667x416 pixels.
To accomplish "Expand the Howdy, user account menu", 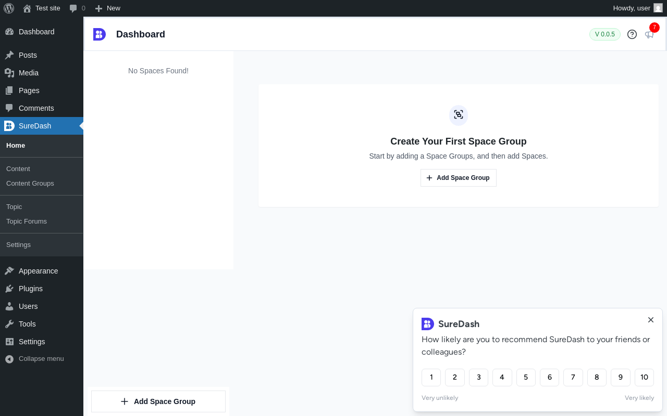I will (x=638, y=8).
